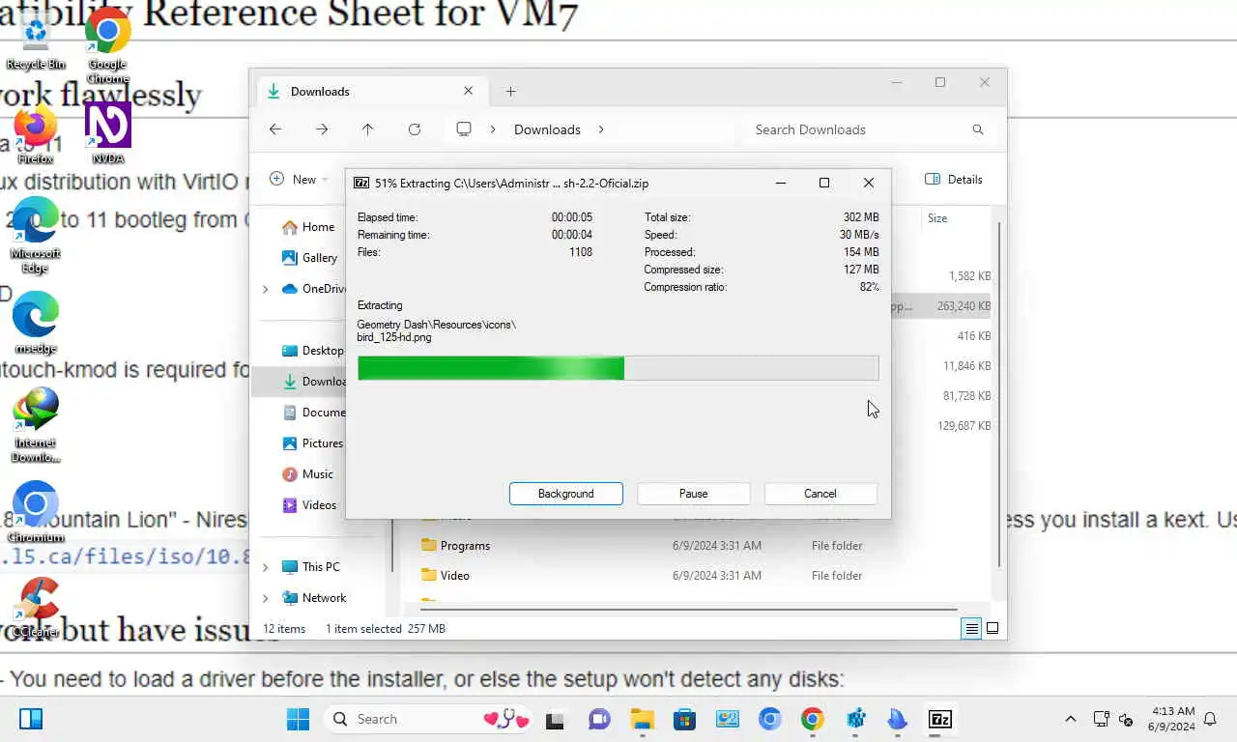Open Desktop in the Explorer sidebar

pyautogui.click(x=312, y=351)
